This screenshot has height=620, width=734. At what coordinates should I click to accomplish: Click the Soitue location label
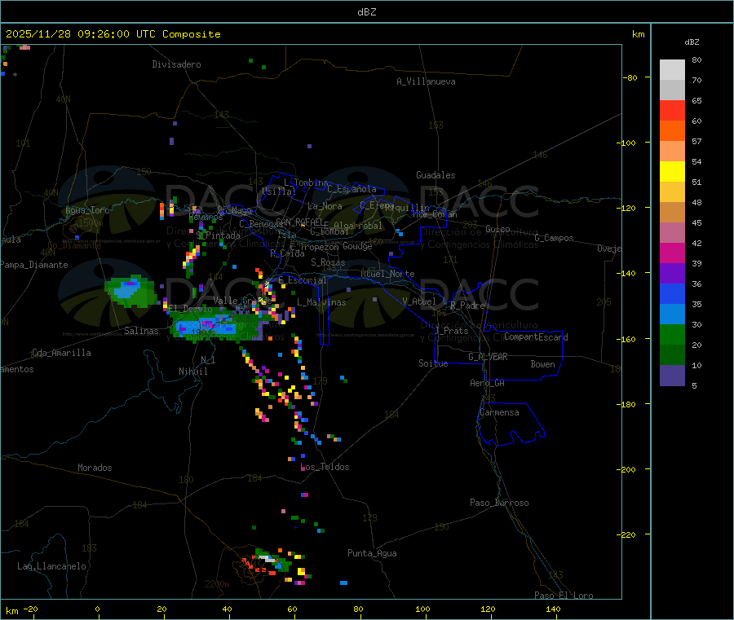[x=433, y=363]
